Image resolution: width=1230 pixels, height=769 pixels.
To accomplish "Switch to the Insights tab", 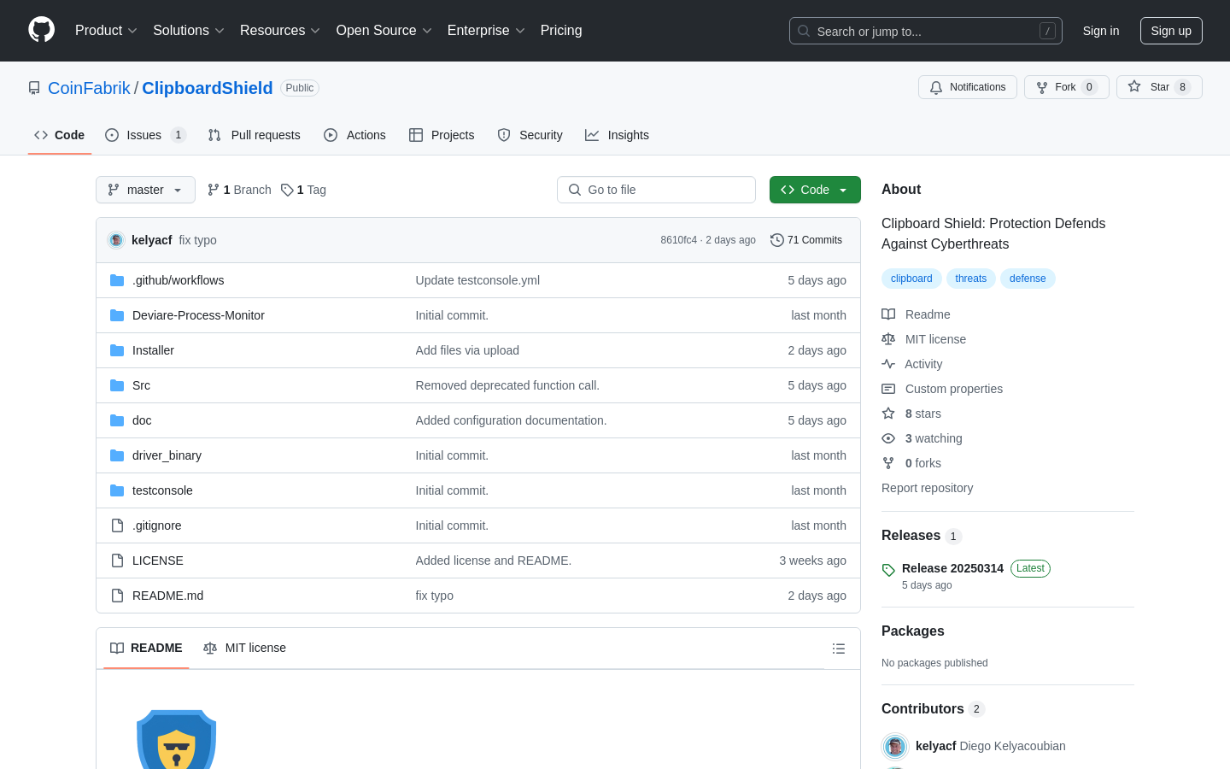I will coord(617,135).
